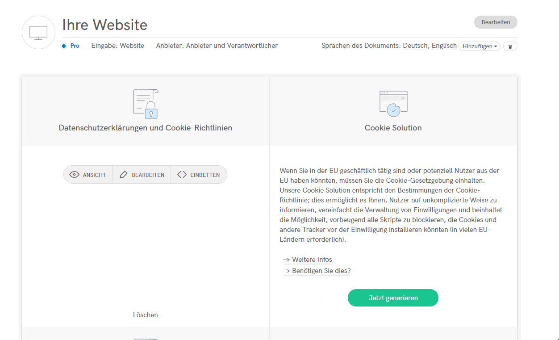Click the Ihre Website title
This screenshot has height=340, width=559.
[x=105, y=25]
